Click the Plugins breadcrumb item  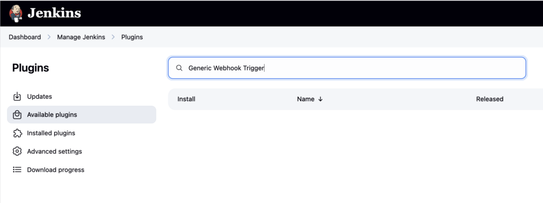click(x=132, y=37)
